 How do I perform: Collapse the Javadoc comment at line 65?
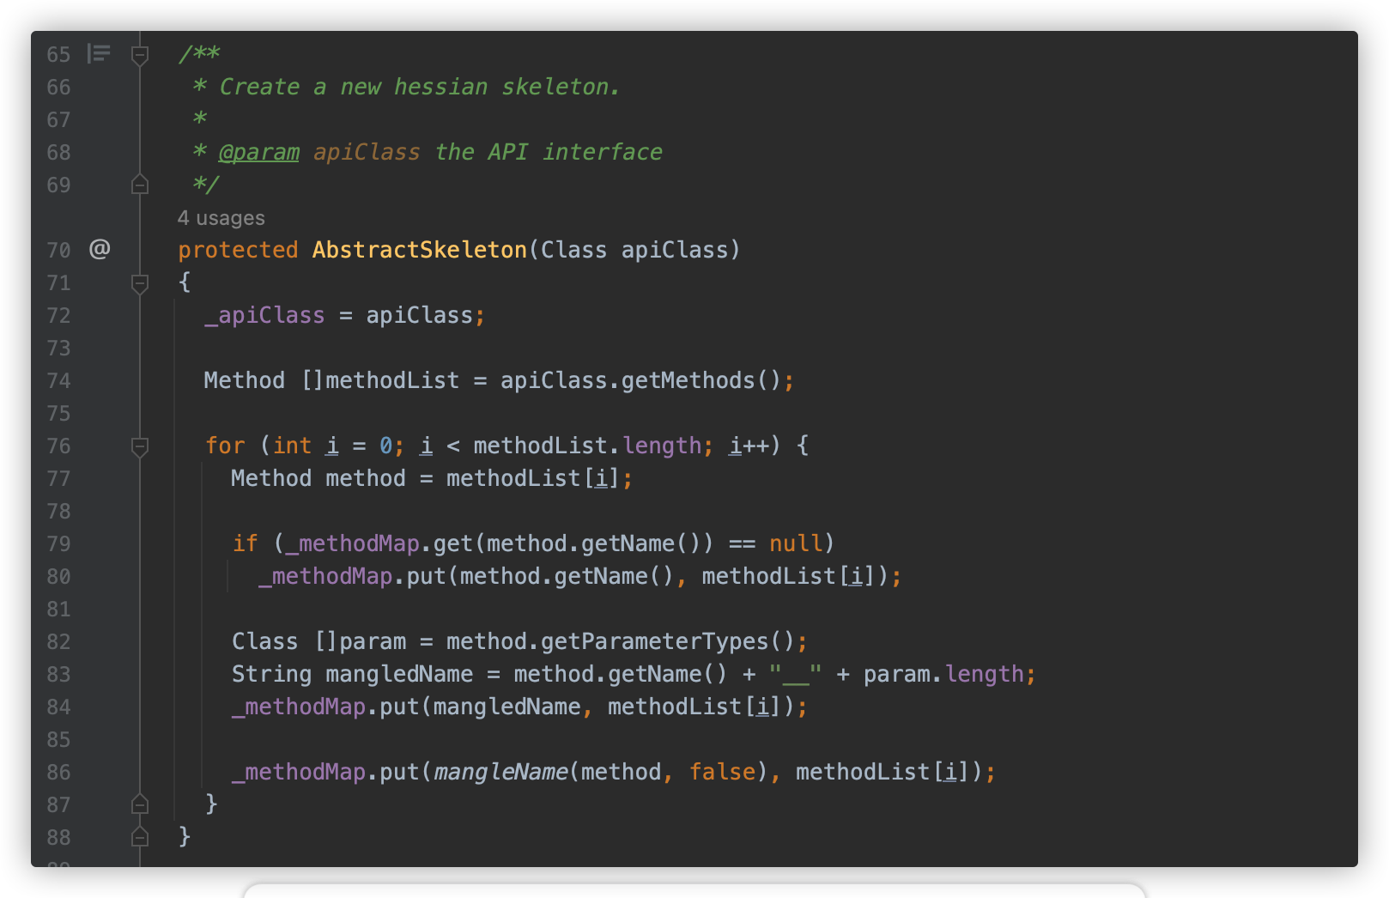140,55
